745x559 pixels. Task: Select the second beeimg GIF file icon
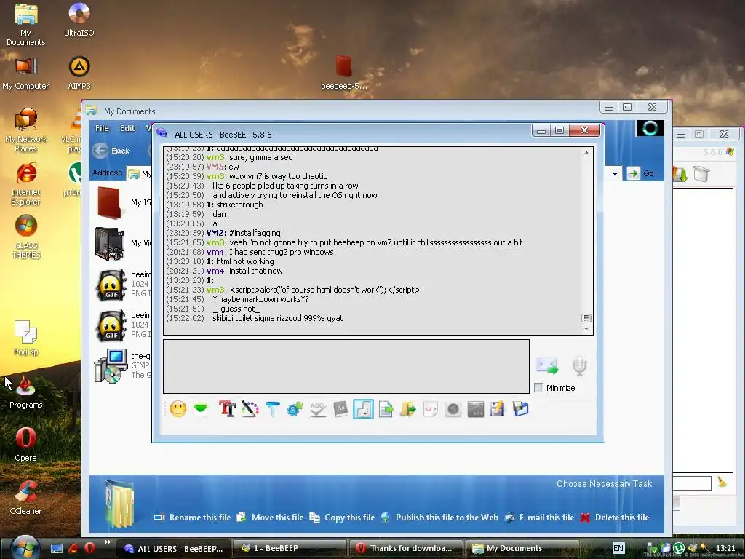tap(111, 325)
